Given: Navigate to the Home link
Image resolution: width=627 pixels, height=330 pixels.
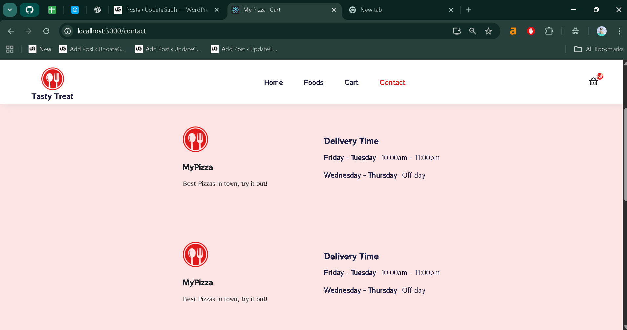Looking at the screenshot, I should pyautogui.click(x=273, y=83).
